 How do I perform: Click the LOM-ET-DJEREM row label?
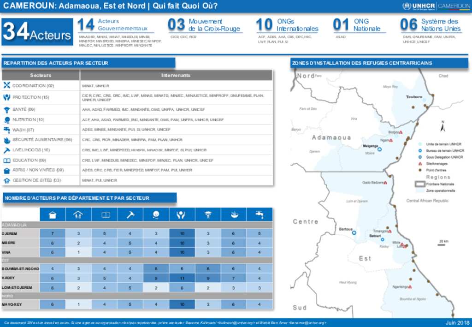click(17, 287)
